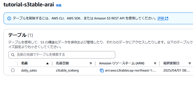Click the table search input field
This screenshot has width=193, height=94.
click(62, 55)
